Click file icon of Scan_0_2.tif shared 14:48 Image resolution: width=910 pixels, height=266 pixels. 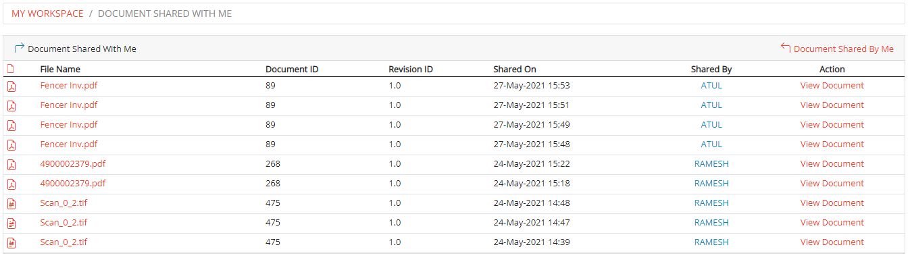[x=11, y=204]
